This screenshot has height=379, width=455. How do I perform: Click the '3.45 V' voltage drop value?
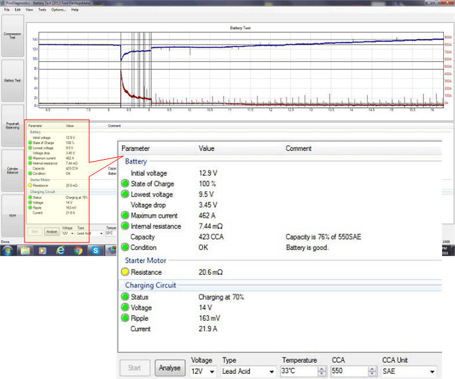[x=207, y=205]
